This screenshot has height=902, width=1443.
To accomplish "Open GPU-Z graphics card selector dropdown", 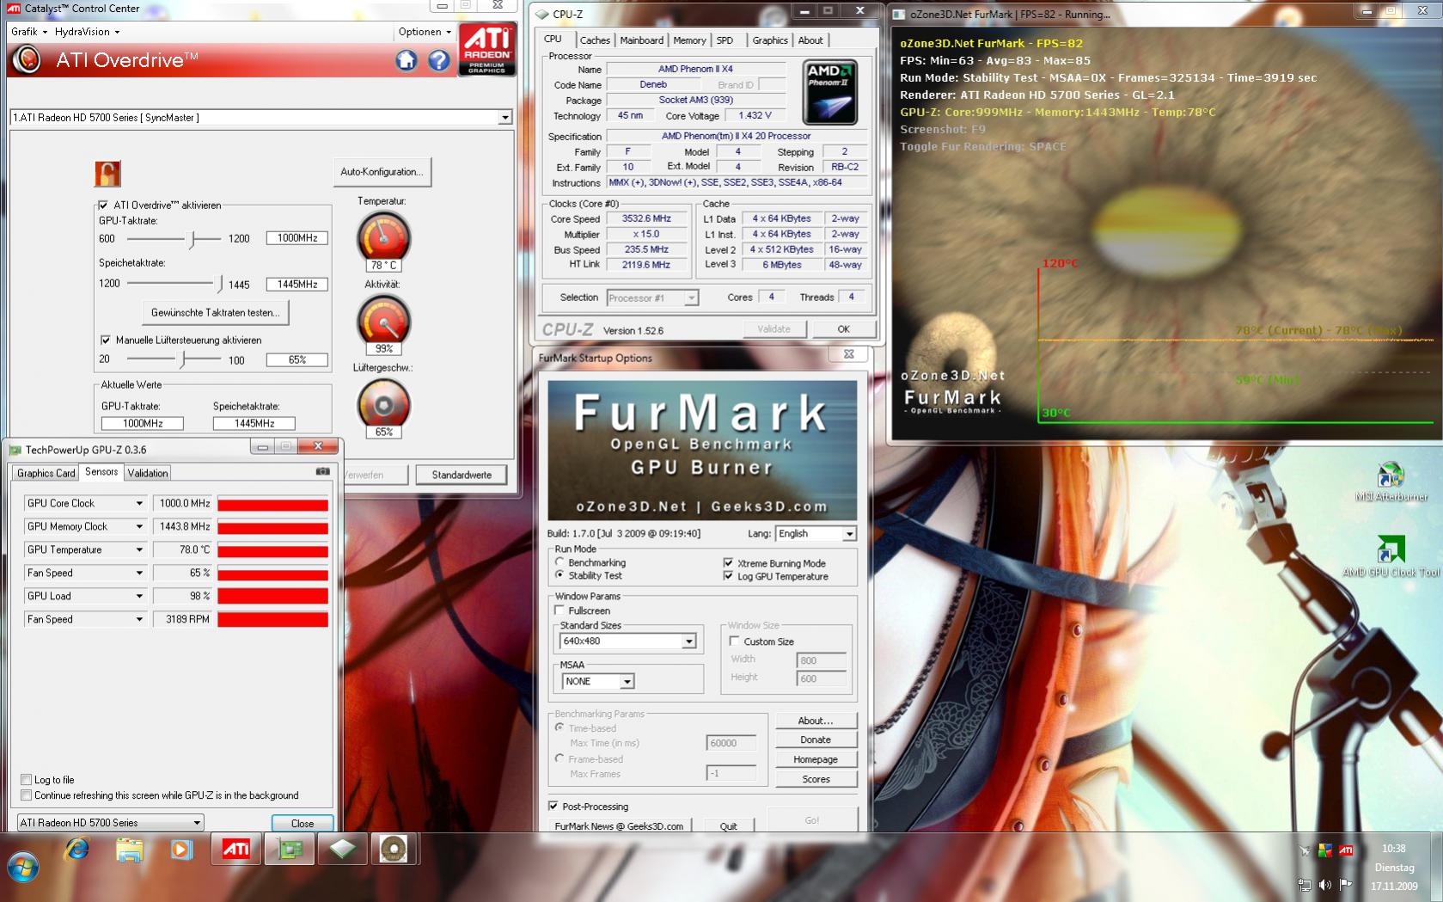I will pyautogui.click(x=111, y=823).
